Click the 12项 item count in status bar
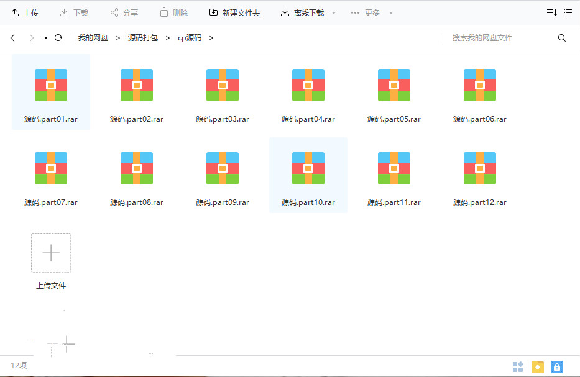 click(x=19, y=366)
